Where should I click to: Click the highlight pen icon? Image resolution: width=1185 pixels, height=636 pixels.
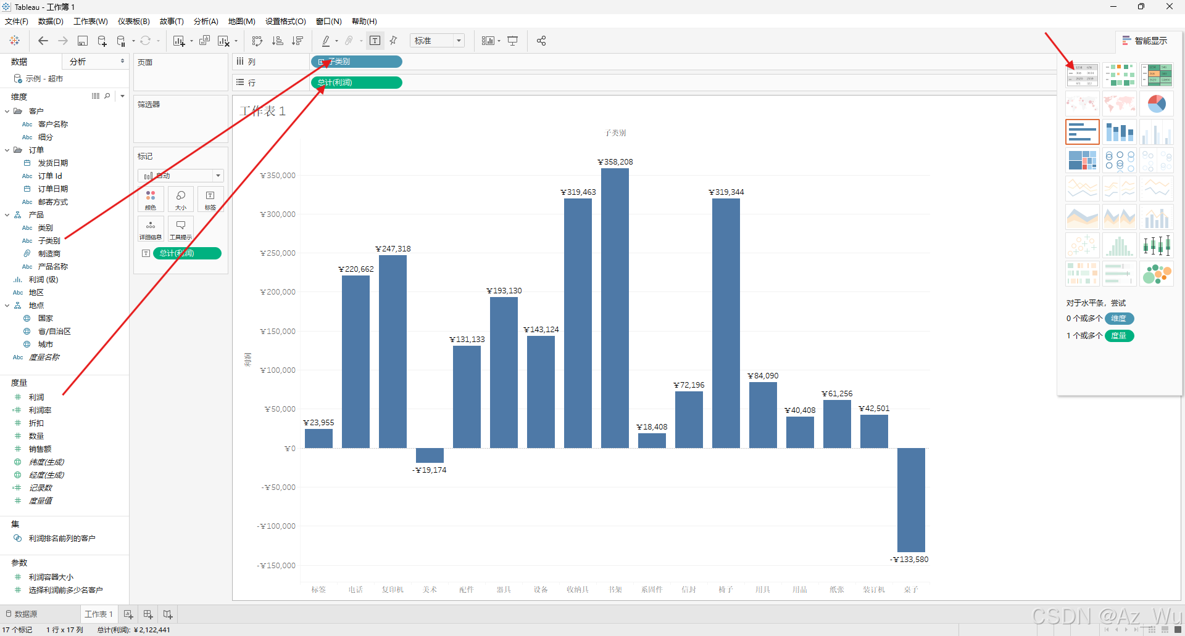(x=326, y=41)
